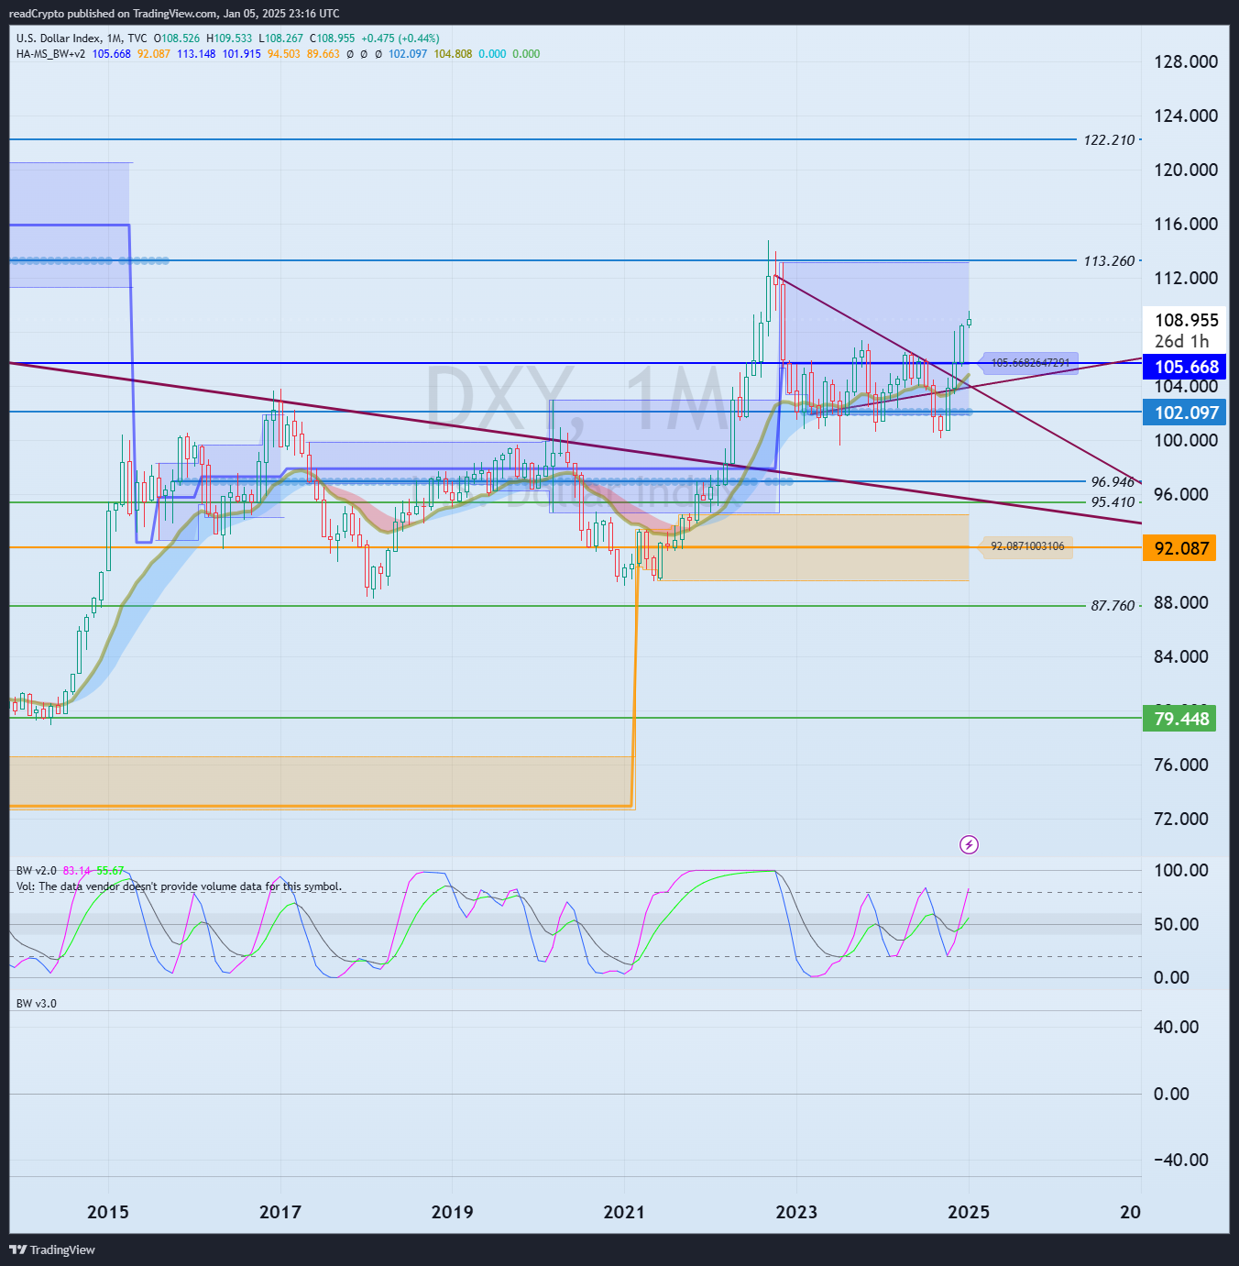1239x1266 pixels.
Task: Click the 92.0871003106 callout label
Action: (1027, 547)
